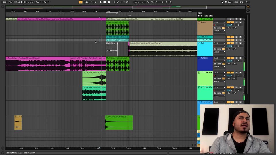Collapse the Full track
This screenshot has height=155, width=276.
point(199,43)
